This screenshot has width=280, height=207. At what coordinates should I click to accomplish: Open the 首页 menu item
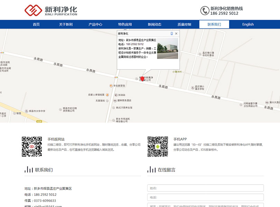(37, 24)
